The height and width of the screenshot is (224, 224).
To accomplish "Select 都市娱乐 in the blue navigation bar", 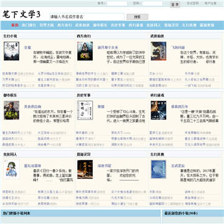I will coord(100,26).
